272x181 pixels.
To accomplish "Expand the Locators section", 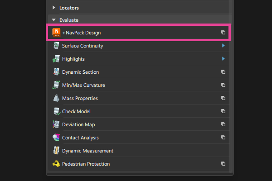I will 54,7.
